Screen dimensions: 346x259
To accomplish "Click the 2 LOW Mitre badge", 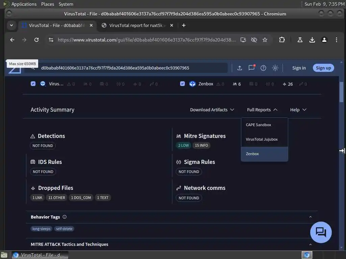I will pyautogui.click(x=183, y=146).
